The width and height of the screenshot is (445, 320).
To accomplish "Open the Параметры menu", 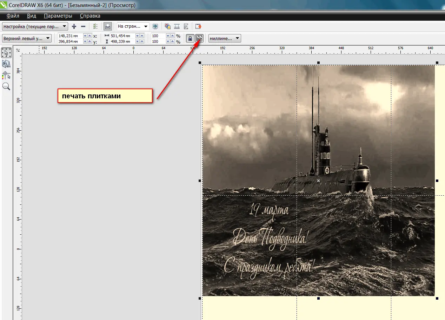I will pos(58,16).
